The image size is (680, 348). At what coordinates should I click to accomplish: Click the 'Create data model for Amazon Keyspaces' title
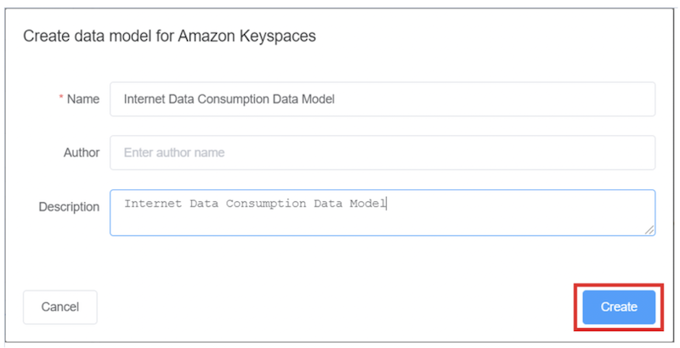169,36
